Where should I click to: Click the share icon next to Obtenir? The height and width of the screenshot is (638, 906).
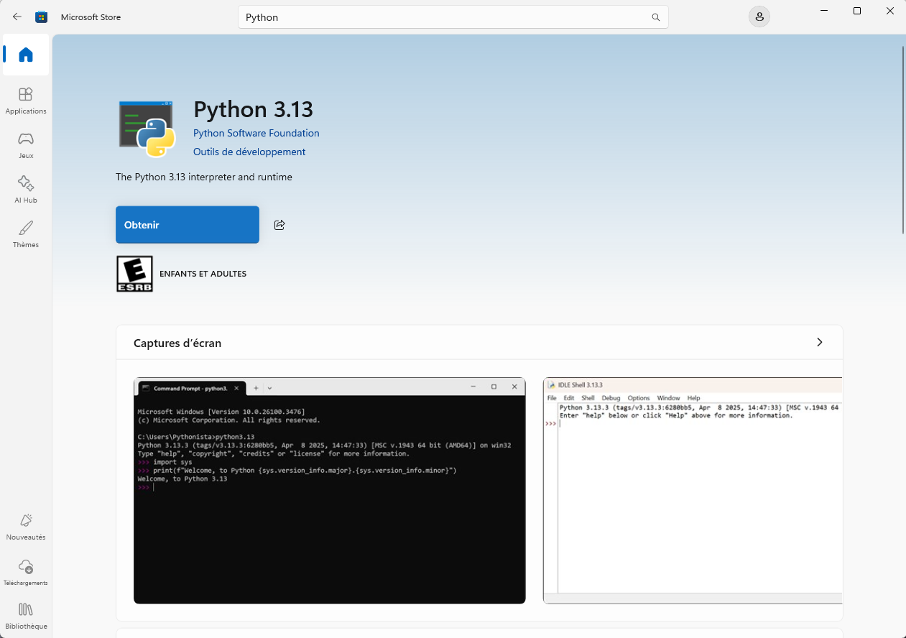(279, 225)
